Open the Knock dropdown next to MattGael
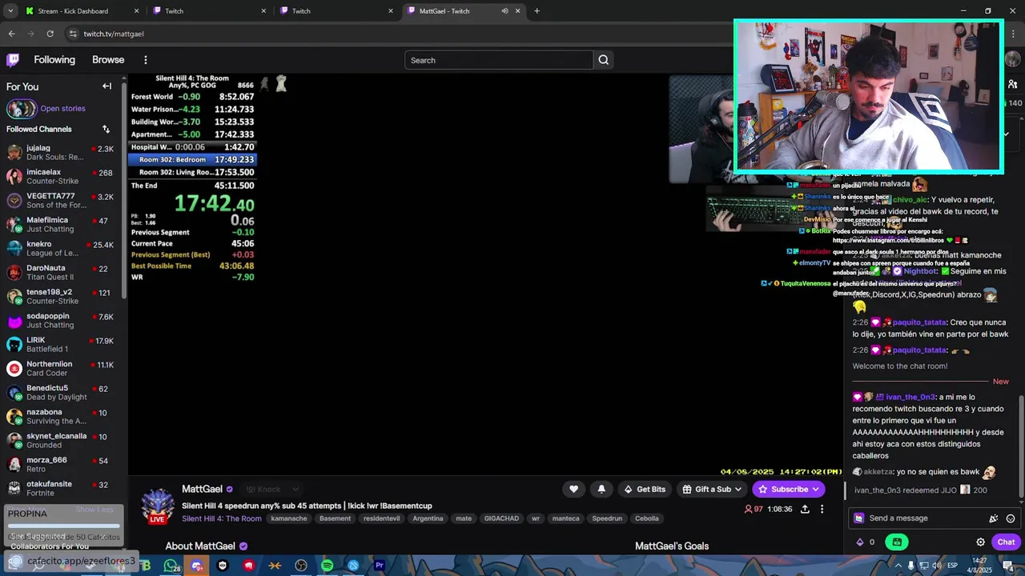This screenshot has width=1025, height=576. click(271, 489)
